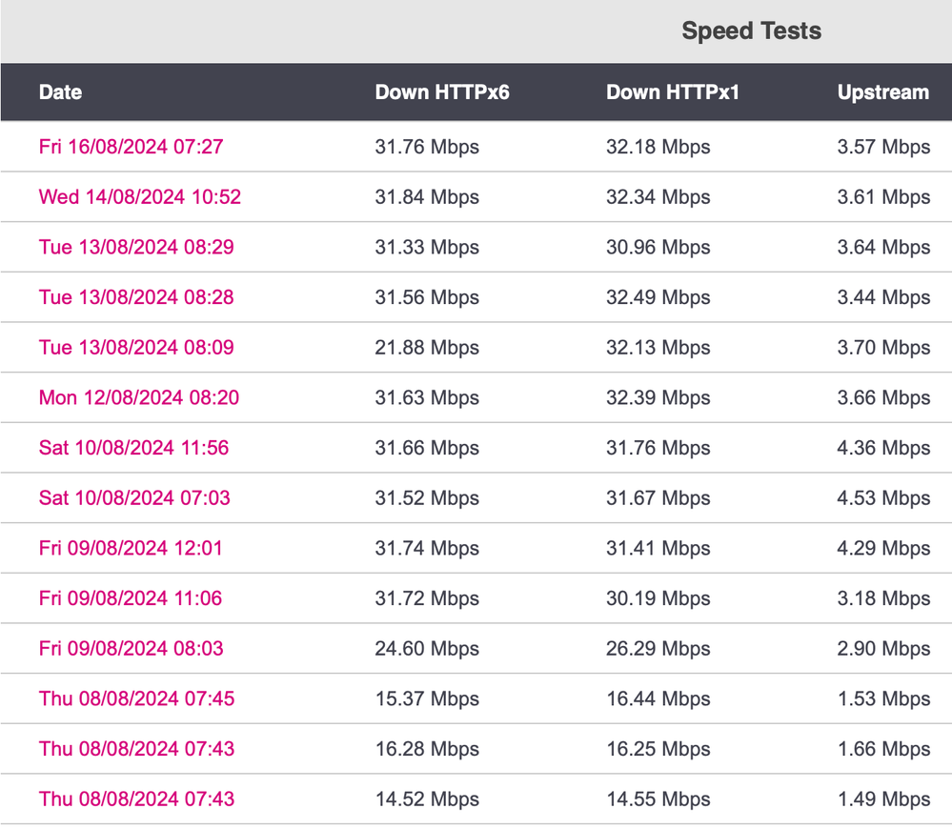Open the Fri 09/08/2024 11:06 test

[x=132, y=598]
